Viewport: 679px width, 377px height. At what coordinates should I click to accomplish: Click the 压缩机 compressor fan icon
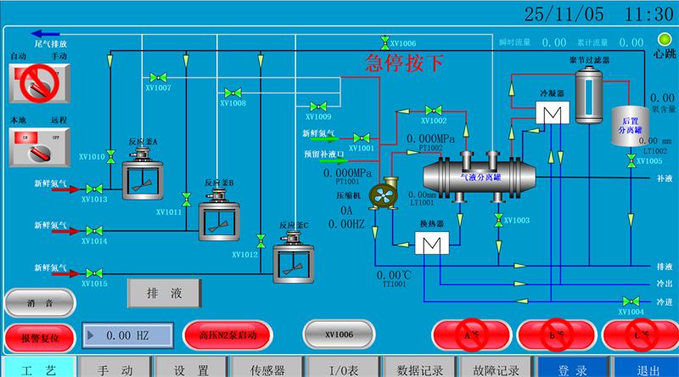[x=384, y=194]
